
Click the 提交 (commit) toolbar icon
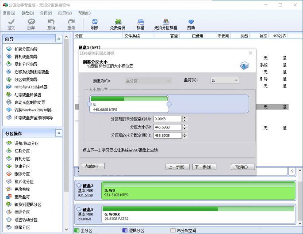point(11,23)
